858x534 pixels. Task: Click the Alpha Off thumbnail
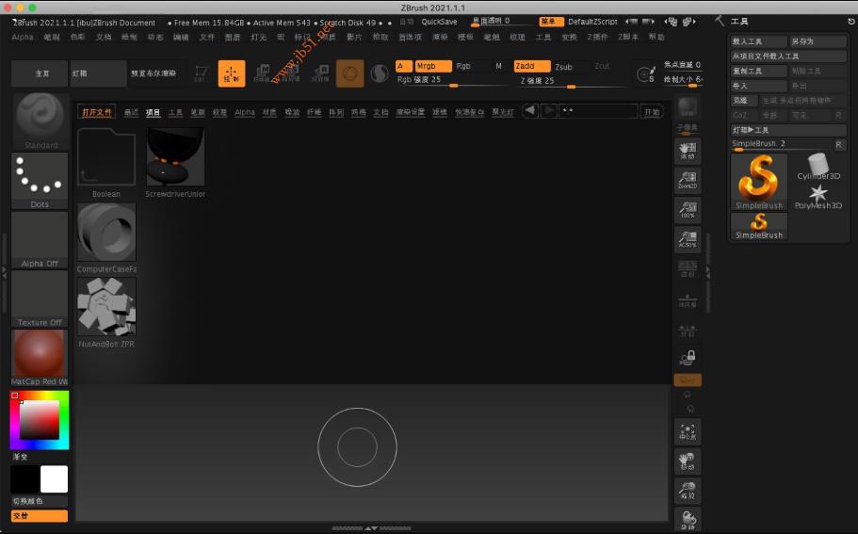tap(40, 239)
